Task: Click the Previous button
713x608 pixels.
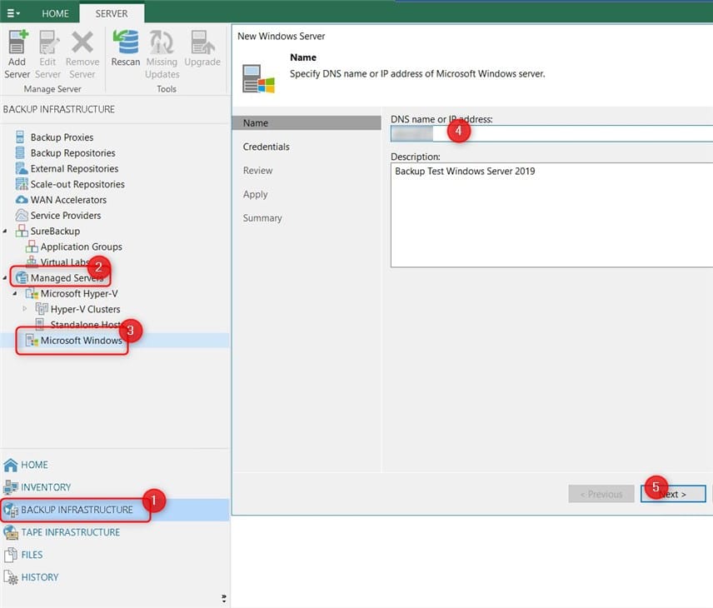Action: [601, 494]
